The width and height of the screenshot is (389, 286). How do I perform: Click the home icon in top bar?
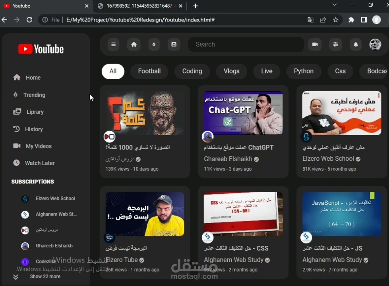[x=134, y=45]
